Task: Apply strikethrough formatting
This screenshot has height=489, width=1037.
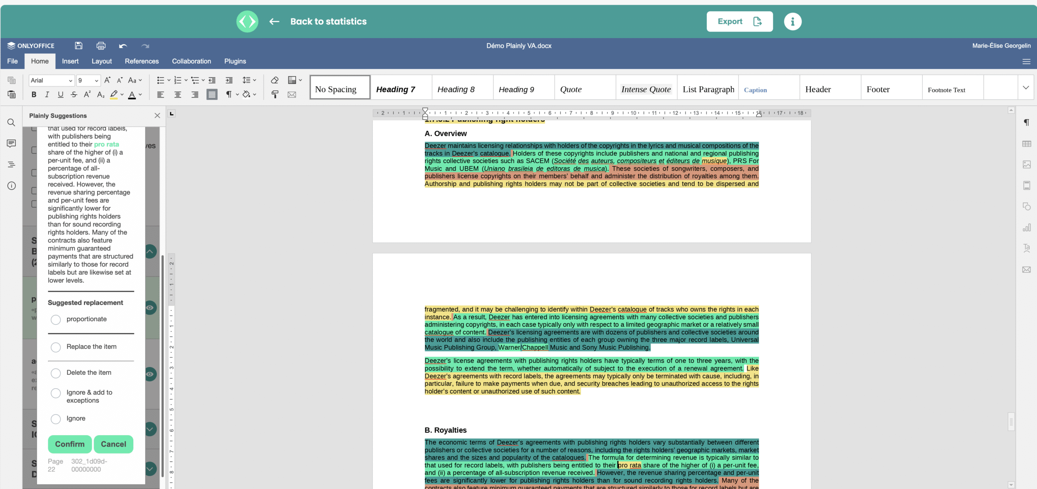Action: pyautogui.click(x=74, y=94)
